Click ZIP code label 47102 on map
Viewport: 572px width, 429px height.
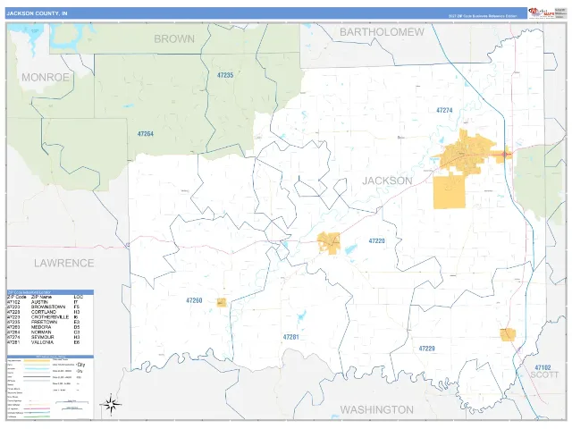point(543,367)
